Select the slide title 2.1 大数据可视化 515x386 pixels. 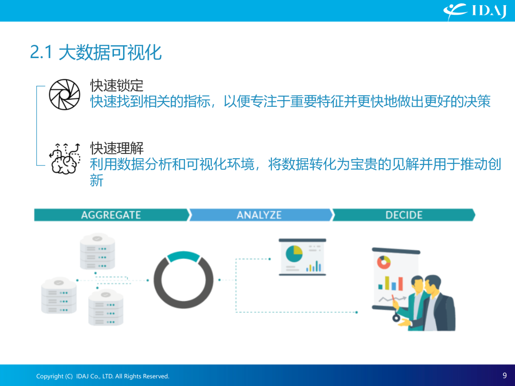pos(95,52)
